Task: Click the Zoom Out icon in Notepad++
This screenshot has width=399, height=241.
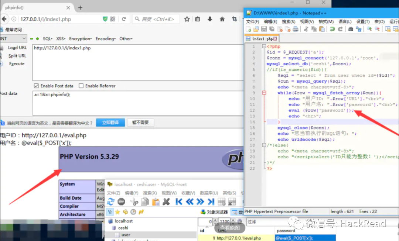Action: (x=377, y=29)
